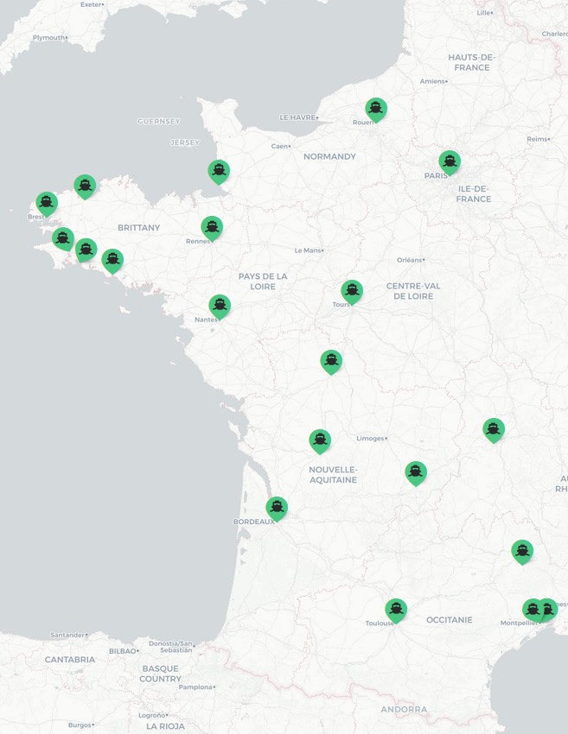Click the marker between Tours and Limoges
The image size is (568, 734).
(331, 361)
